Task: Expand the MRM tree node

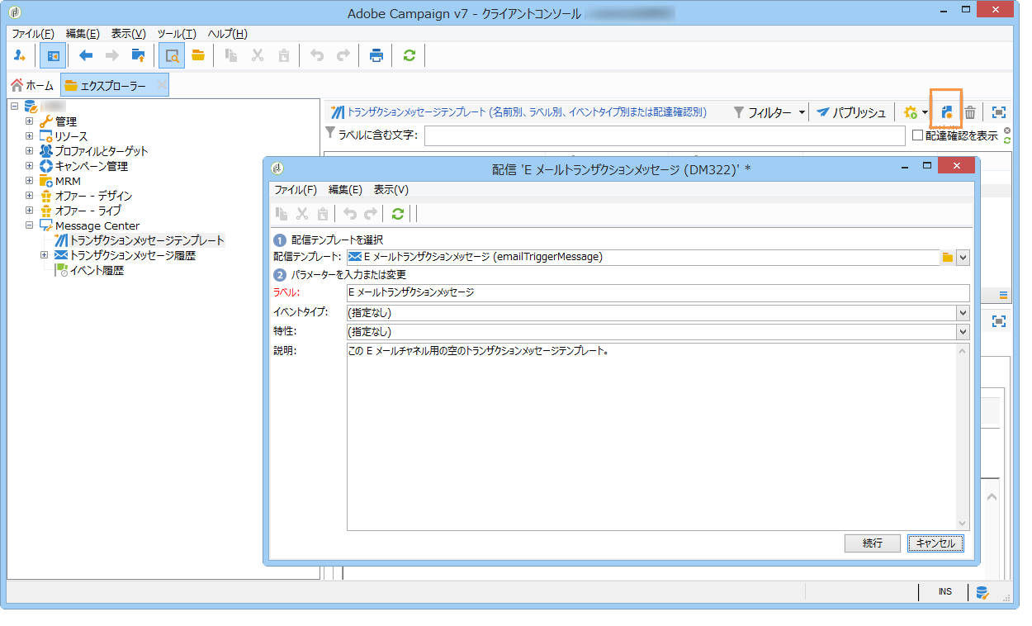Action: (x=29, y=181)
